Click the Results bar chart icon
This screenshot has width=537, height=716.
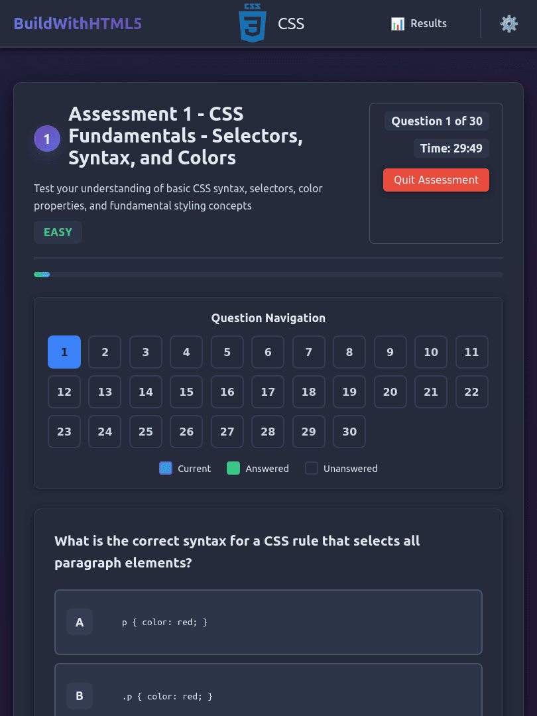398,24
